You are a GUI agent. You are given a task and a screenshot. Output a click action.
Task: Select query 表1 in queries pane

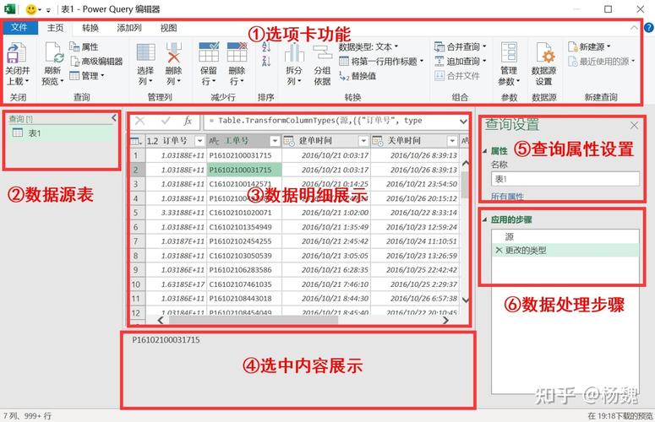coord(62,133)
